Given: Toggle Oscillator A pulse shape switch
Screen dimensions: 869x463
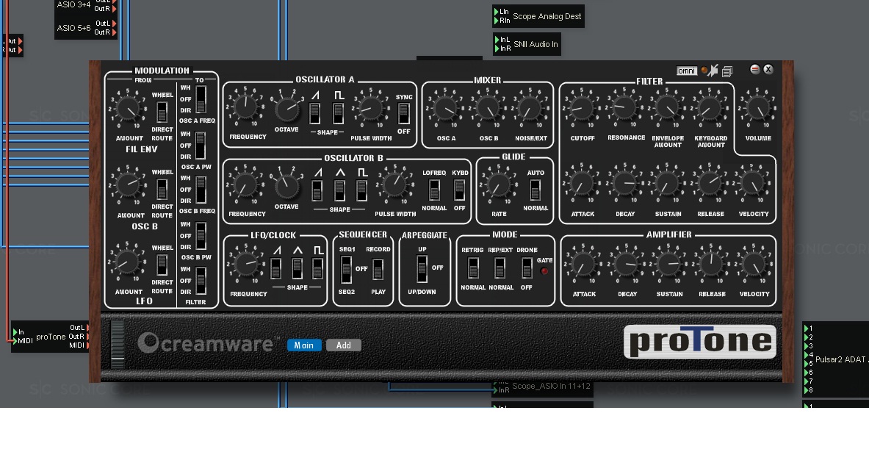Looking at the screenshot, I should 338,112.
